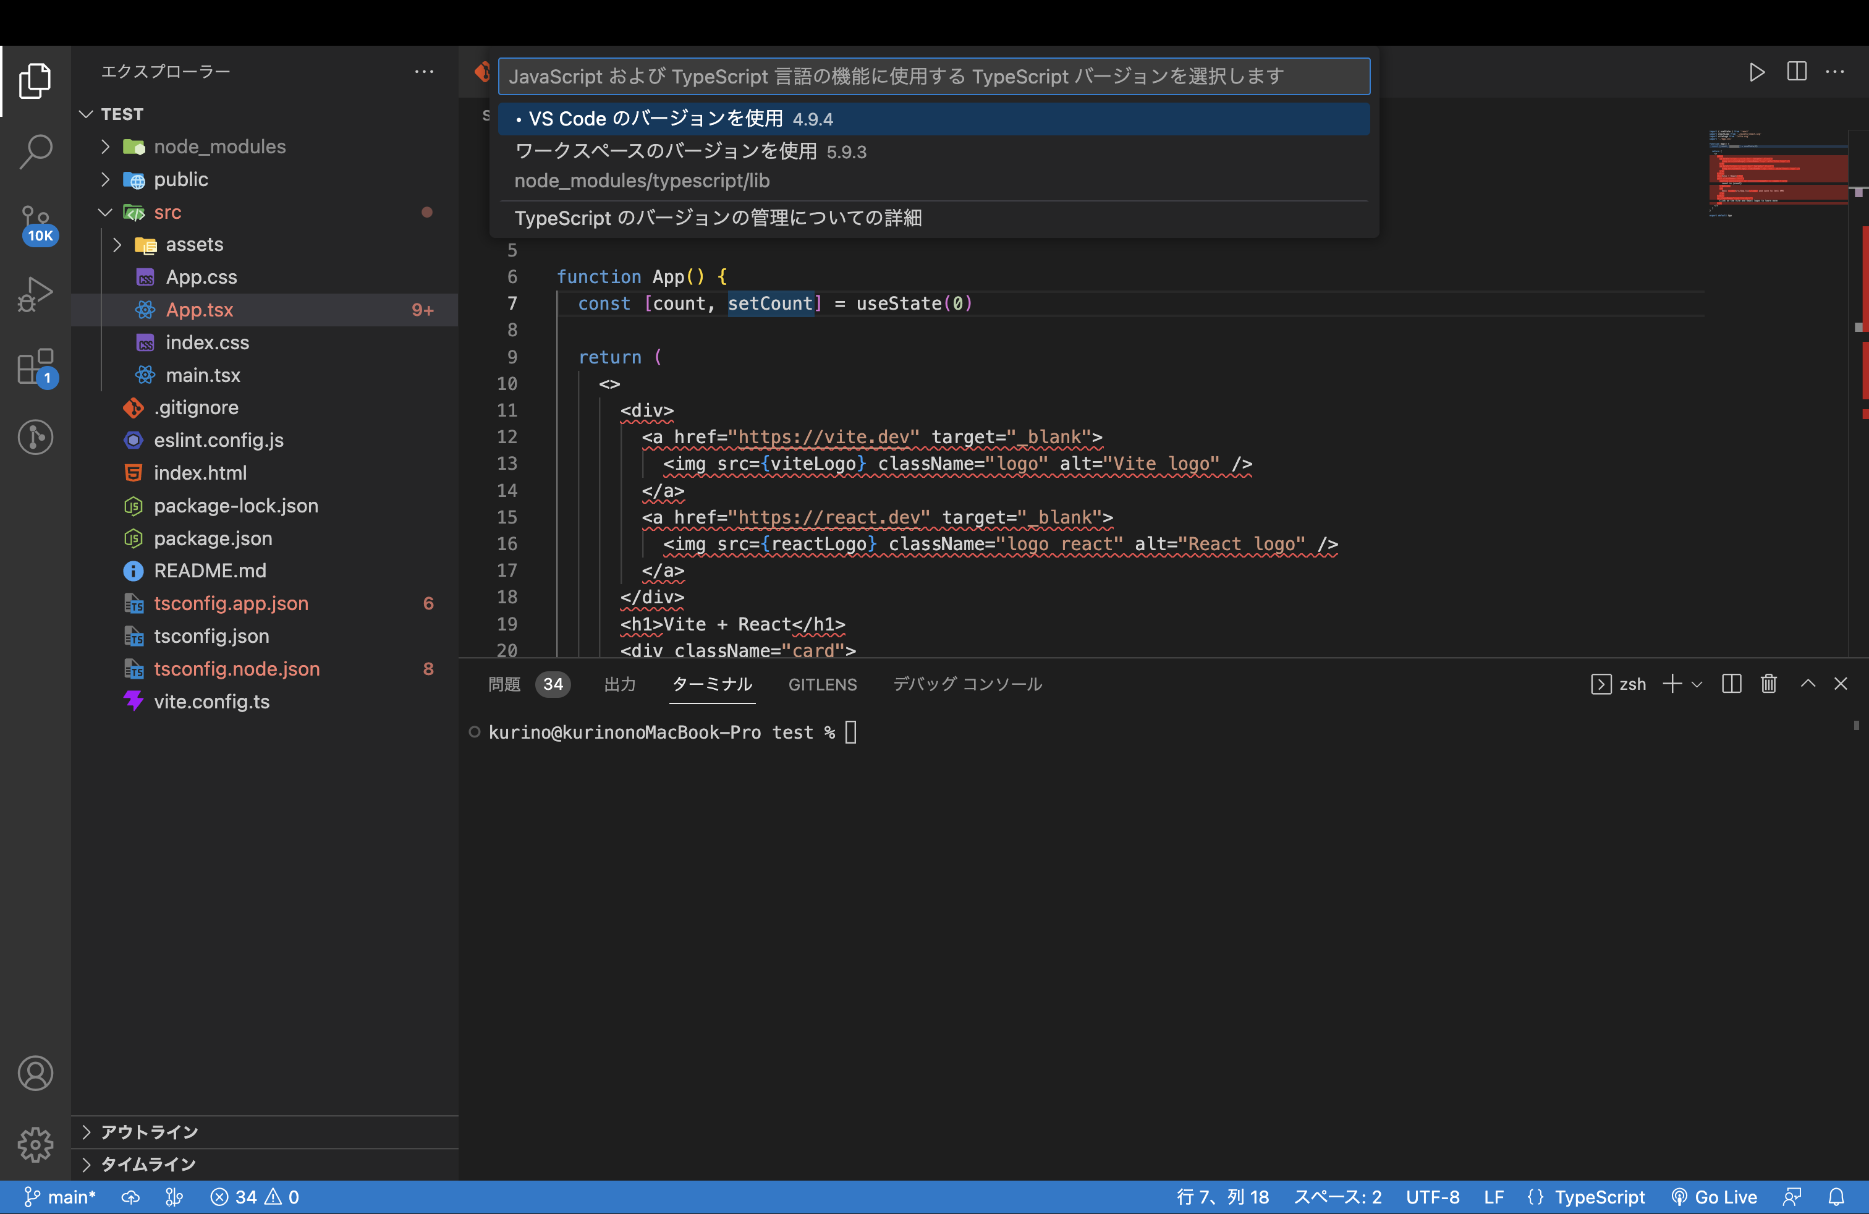
Task: Click the TypeScript language mode indicator
Action: click(1600, 1197)
